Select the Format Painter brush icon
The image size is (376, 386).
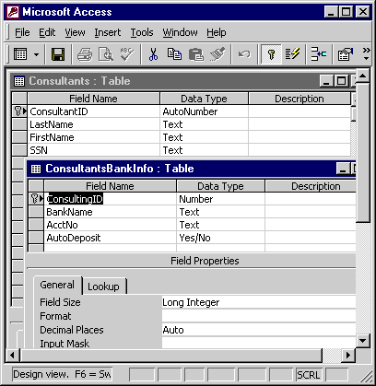click(x=217, y=54)
